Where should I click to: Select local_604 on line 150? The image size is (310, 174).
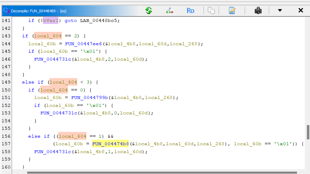pos(54,90)
